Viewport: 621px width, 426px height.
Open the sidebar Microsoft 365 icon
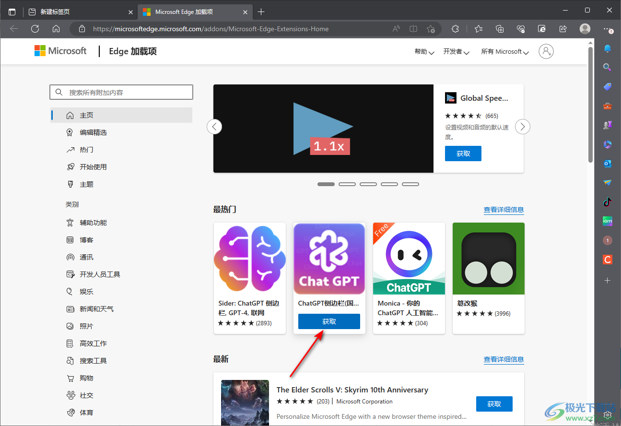click(608, 144)
